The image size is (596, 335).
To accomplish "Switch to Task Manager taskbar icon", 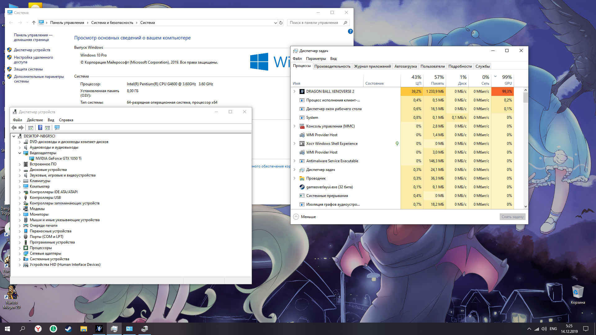I will pos(114,329).
